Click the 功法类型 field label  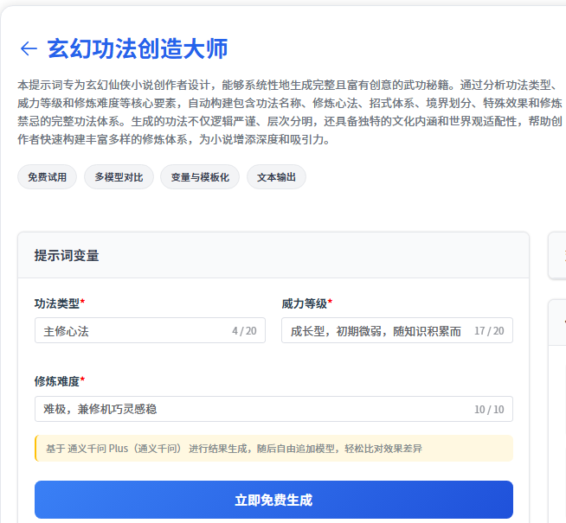click(59, 303)
